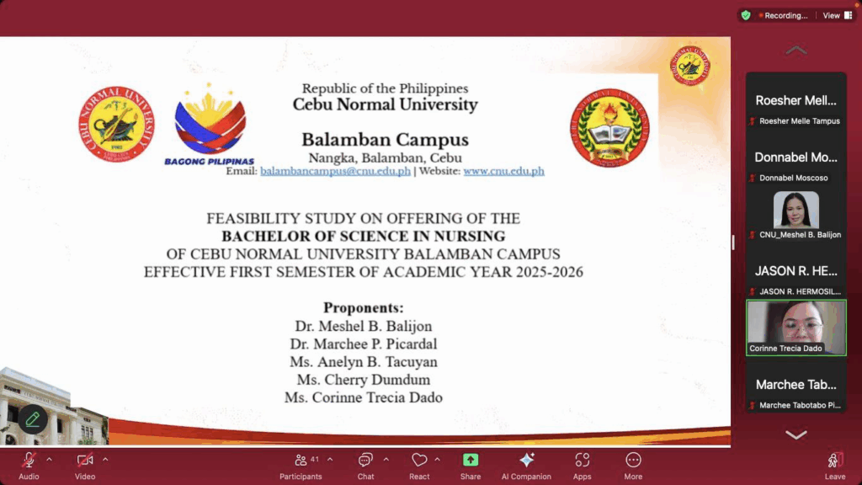The height and width of the screenshot is (485, 862).
Task: Click the name "Dr. Meshel B. Balijon"
Action: tap(364, 326)
